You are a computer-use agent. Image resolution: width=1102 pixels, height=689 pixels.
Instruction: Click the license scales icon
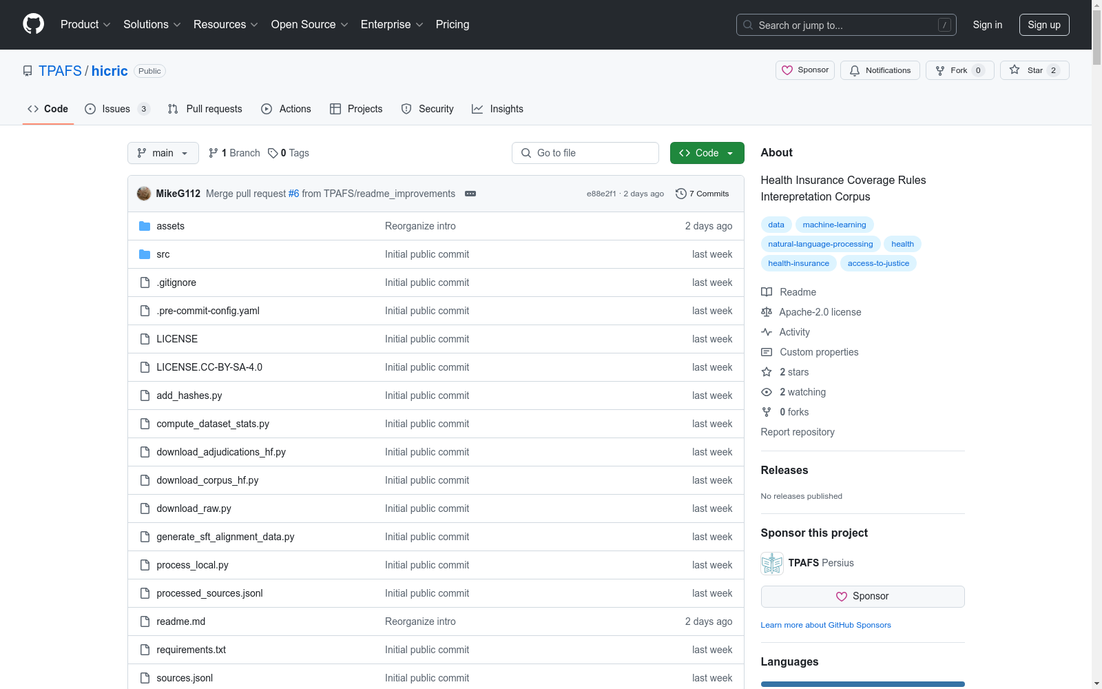tap(767, 312)
